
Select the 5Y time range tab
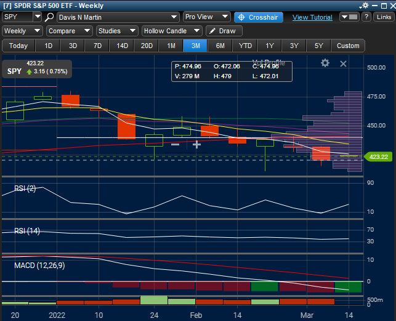click(x=319, y=46)
